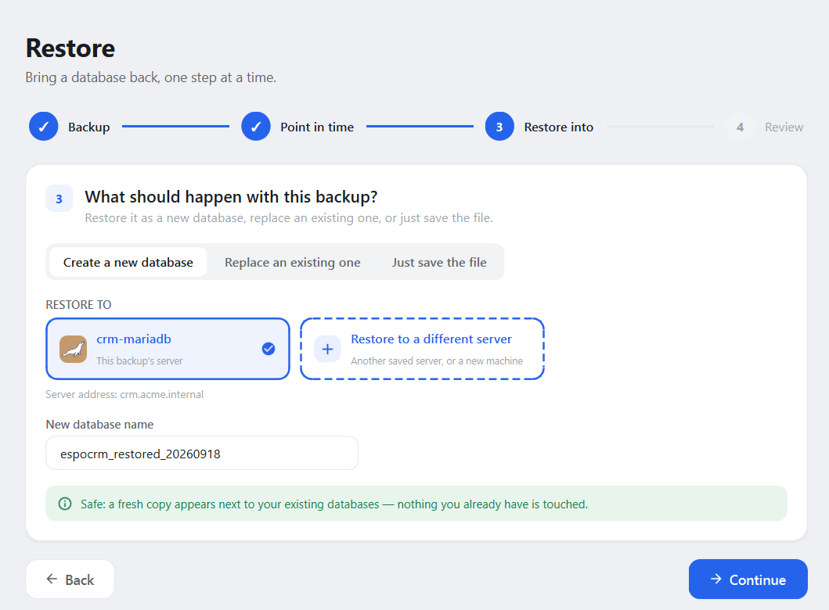This screenshot has height=610, width=829.
Task: Go to the Point in time step label
Action: pos(317,127)
